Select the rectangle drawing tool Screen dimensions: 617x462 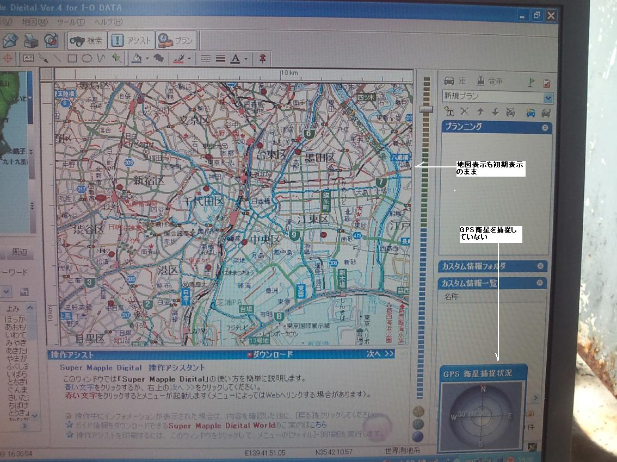(72, 59)
